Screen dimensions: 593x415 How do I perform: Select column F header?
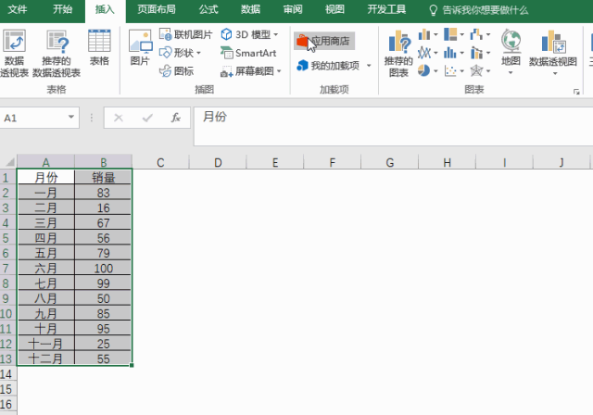[x=332, y=162]
